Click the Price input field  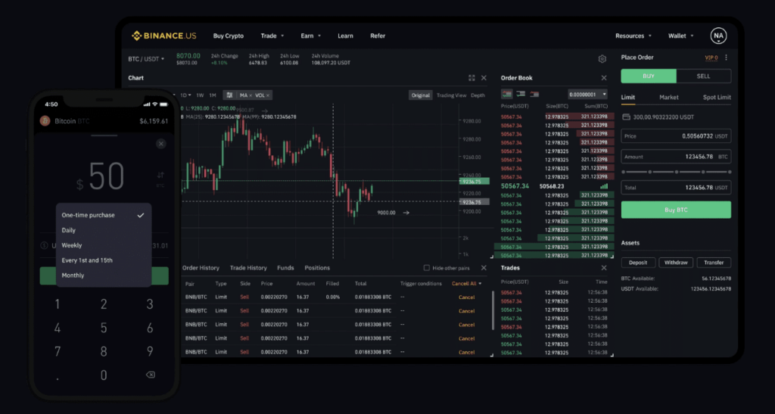[x=676, y=136]
